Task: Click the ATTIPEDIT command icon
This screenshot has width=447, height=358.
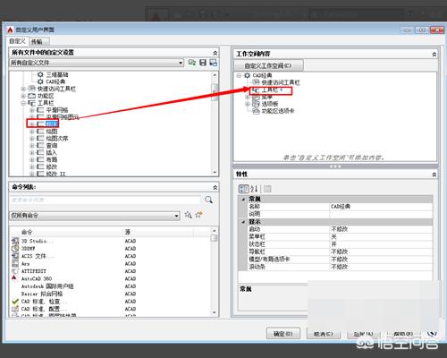Action: 15,271
